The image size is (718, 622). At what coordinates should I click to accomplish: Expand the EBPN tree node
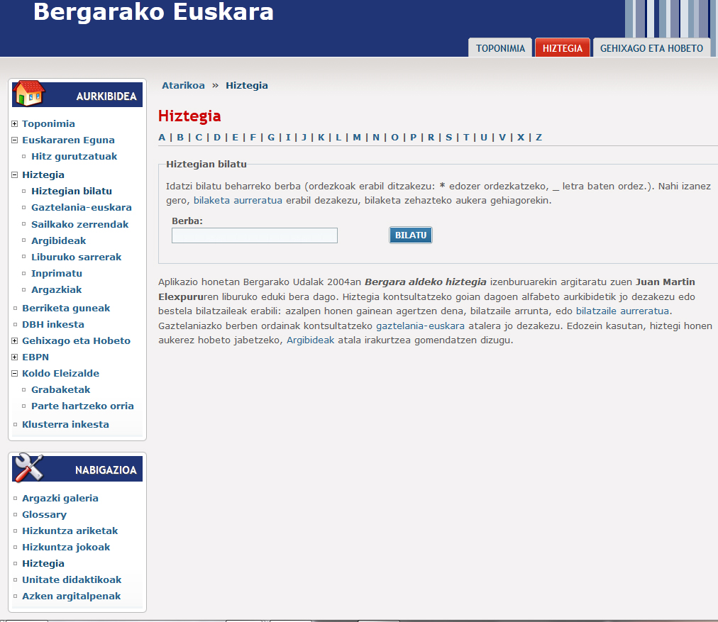(15, 357)
